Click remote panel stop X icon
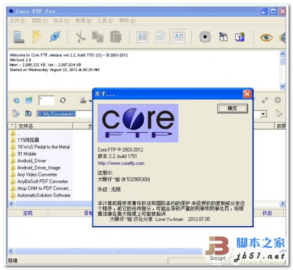This screenshot has height=270, width=293. click(278, 100)
